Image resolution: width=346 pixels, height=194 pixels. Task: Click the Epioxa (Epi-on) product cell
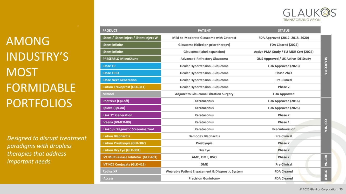(130, 108)
